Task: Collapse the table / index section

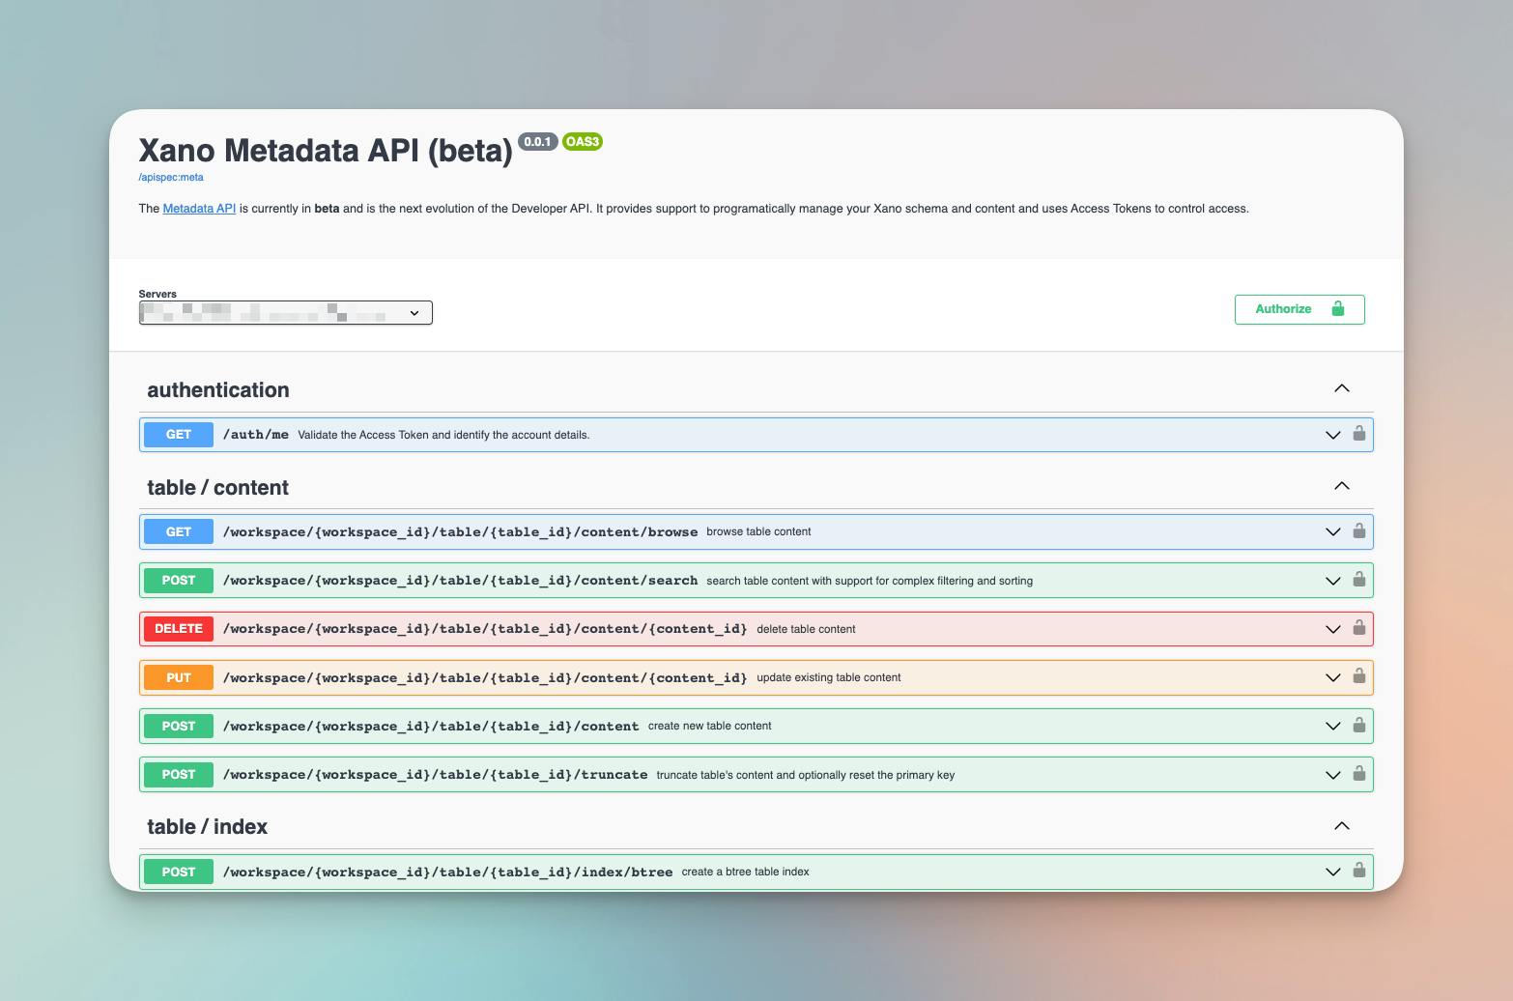Action: (x=1341, y=826)
